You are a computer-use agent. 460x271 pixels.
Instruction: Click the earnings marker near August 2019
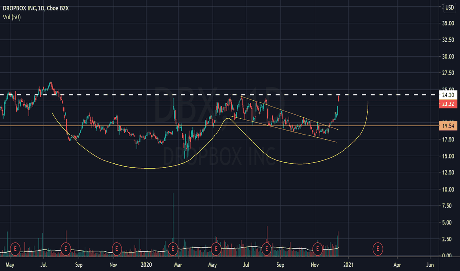pyautogui.click(x=66, y=249)
